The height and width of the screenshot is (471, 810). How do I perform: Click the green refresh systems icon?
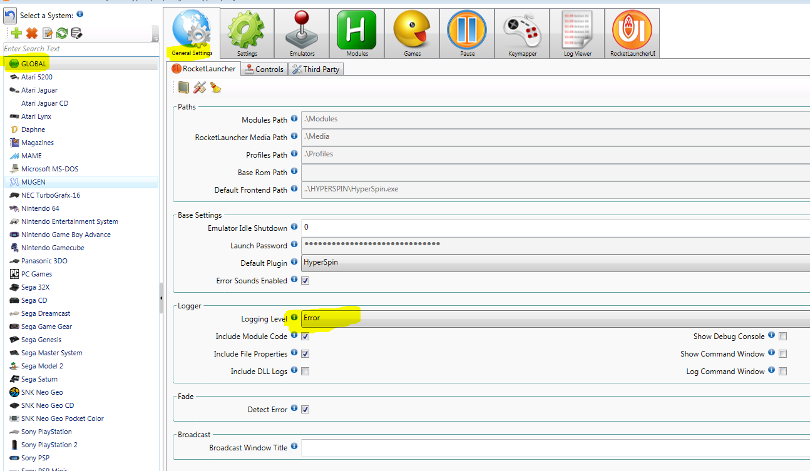coord(61,33)
